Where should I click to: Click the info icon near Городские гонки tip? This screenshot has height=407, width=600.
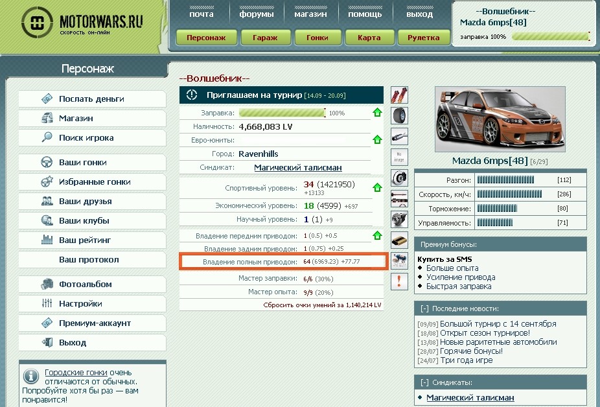[31, 377]
